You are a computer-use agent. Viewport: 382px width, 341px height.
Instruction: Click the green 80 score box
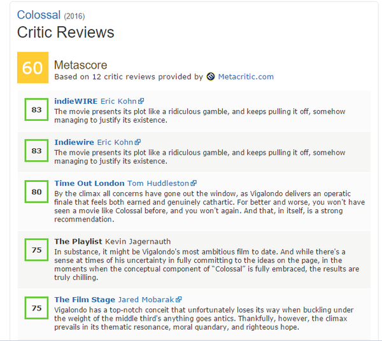click(36, 191)
